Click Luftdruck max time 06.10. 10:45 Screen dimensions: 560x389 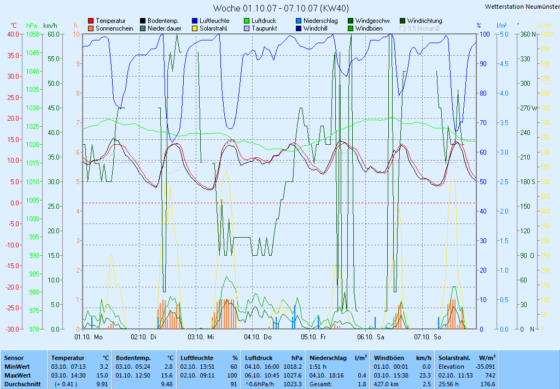[262, 375]
